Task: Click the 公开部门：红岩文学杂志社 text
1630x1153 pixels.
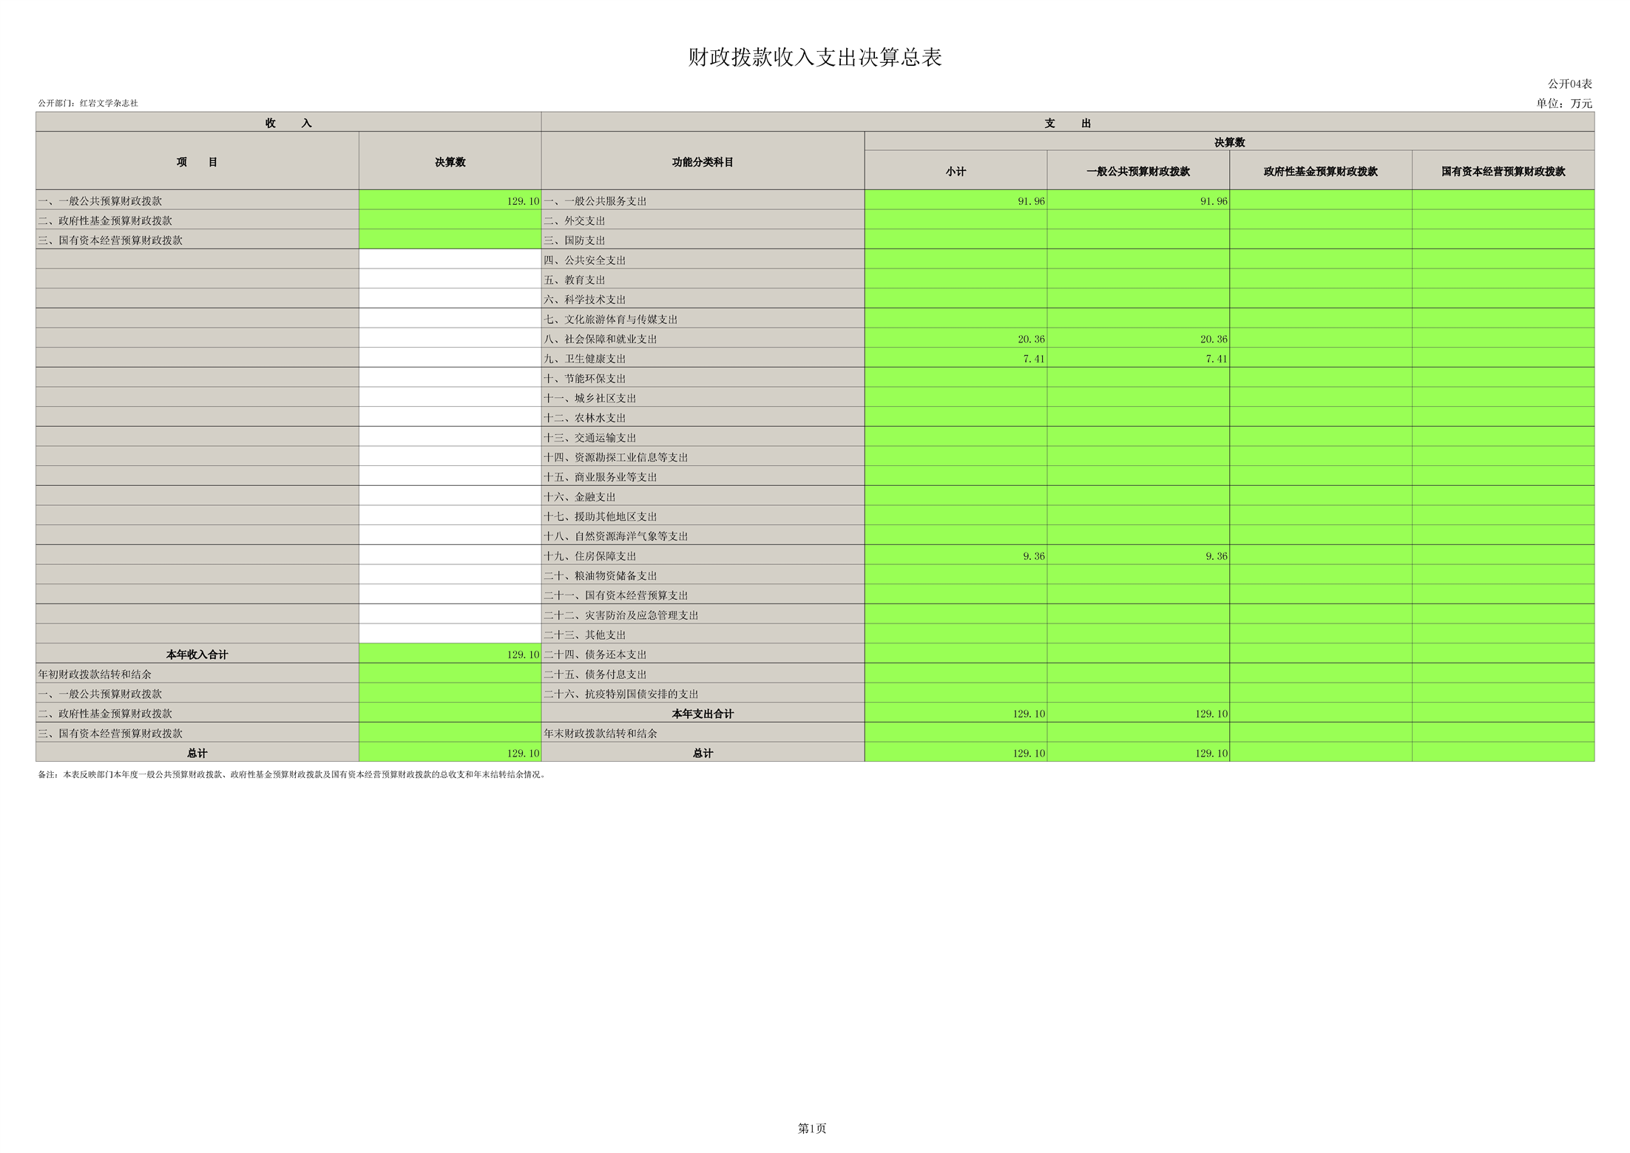Action: 88,104
